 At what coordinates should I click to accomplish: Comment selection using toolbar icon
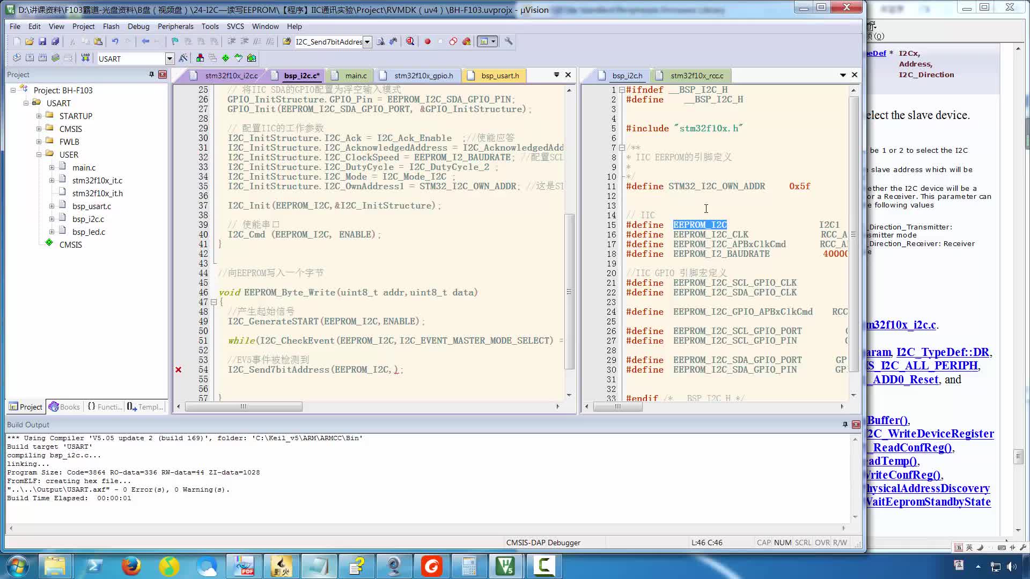point(257,41)
